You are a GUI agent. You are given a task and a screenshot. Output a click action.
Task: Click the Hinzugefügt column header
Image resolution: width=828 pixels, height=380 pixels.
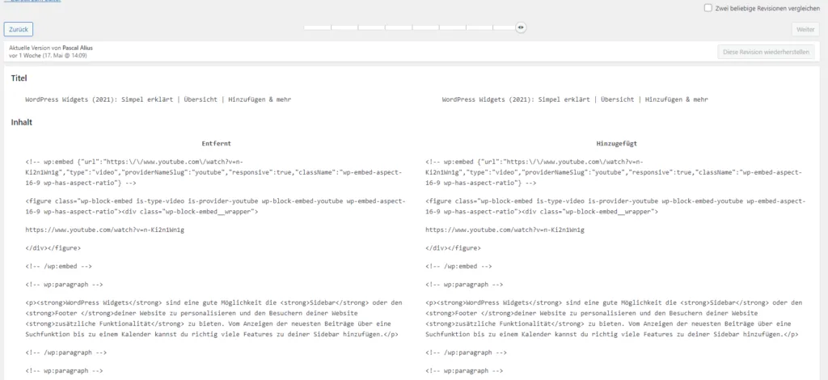pyautogui.click(x=616, y=143)
